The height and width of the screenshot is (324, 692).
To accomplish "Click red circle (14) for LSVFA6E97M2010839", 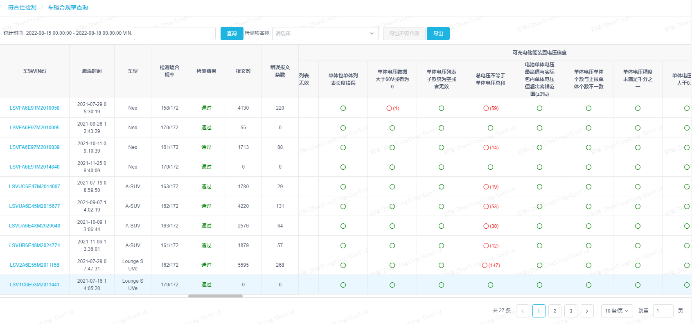I will click(490, 148).
